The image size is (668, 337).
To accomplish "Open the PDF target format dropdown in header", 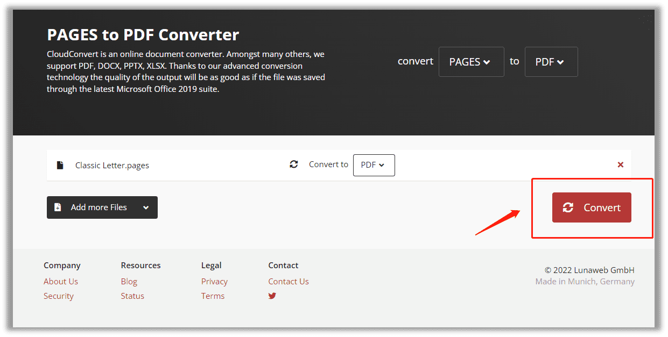I will tap(551, 62).
